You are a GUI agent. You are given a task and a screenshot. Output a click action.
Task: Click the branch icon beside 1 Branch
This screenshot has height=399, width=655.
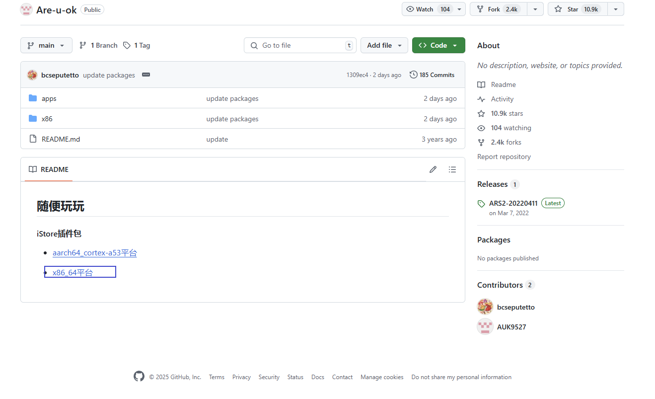coord(83,45)
